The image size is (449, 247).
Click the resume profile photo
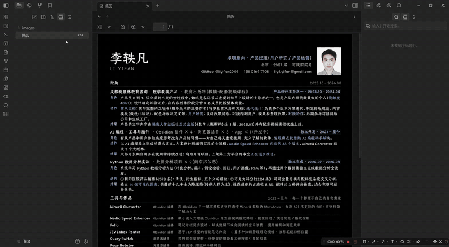329,61
